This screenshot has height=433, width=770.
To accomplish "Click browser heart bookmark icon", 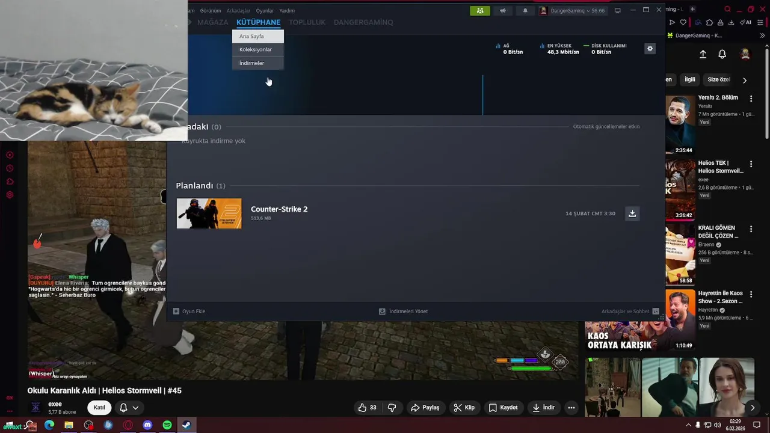I will coord(683,22).
